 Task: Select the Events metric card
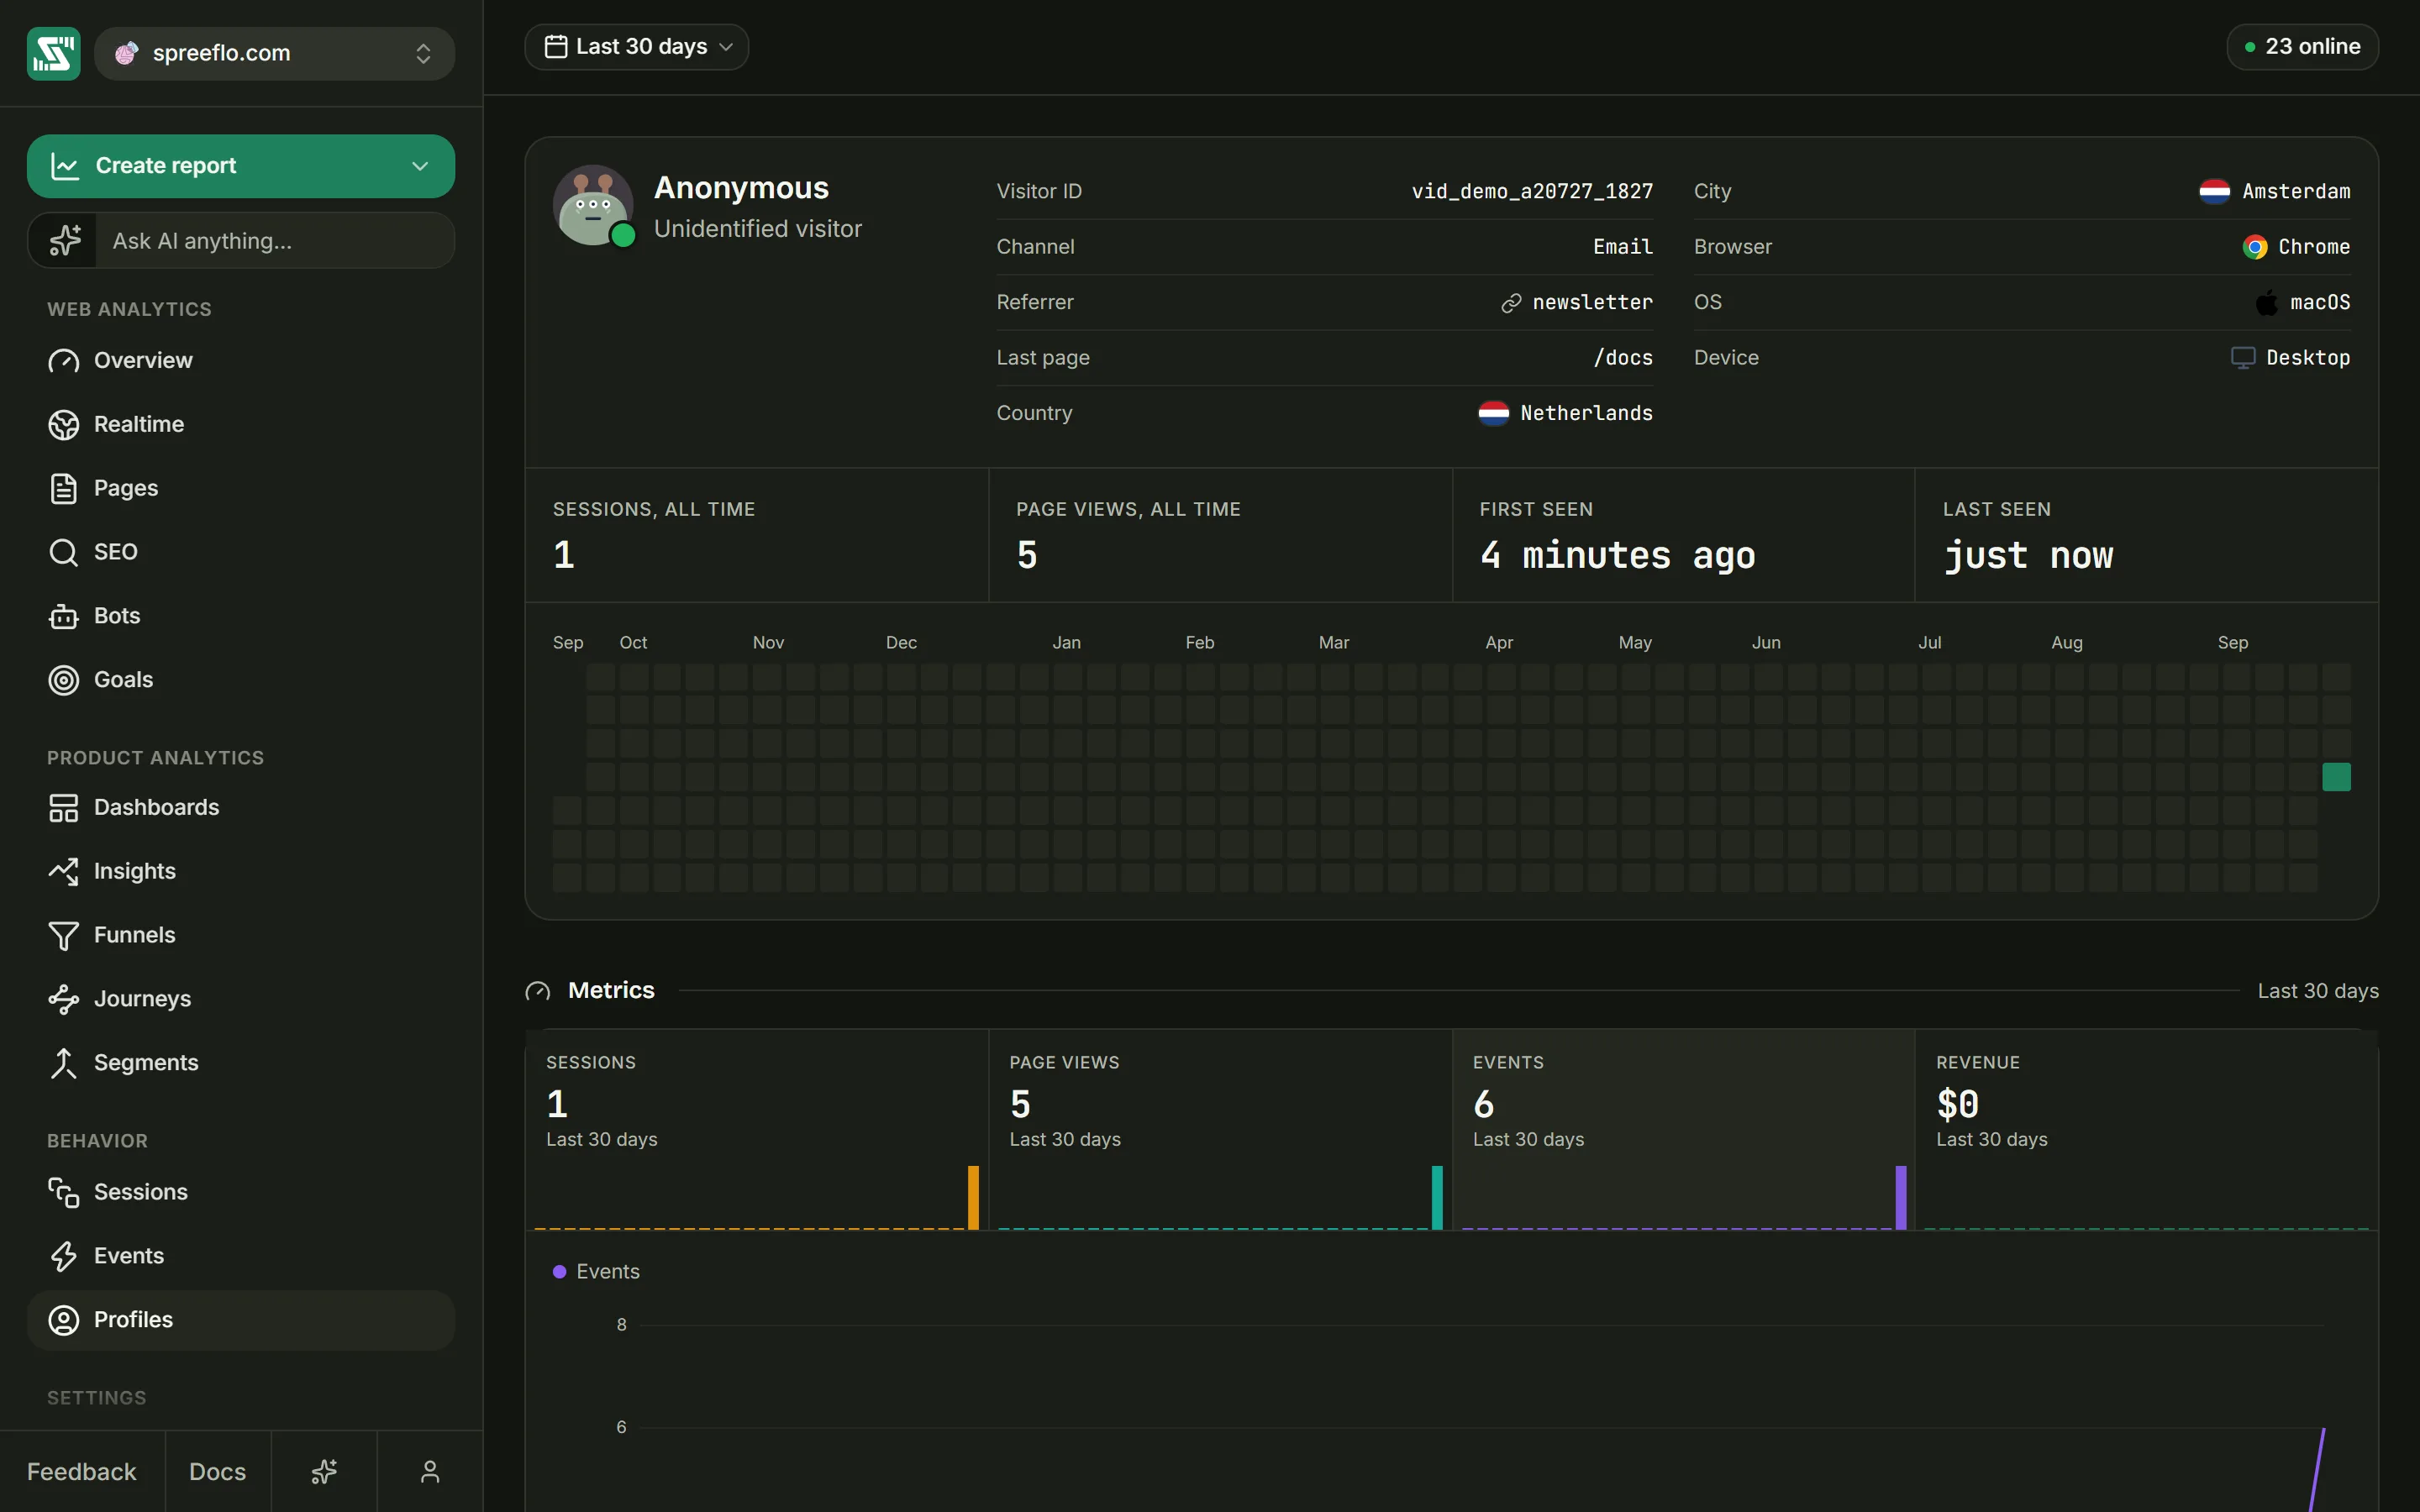click(x=1683, y=1130)
